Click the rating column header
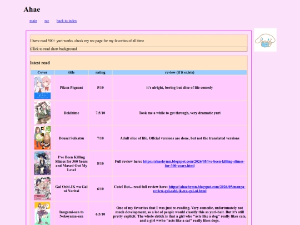The width and height of the screenshot is (300, 225). 100,72
